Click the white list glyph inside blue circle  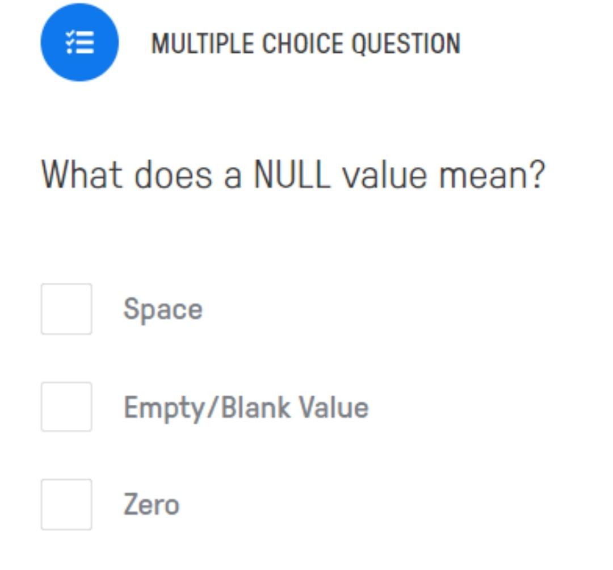click(80, 42)
